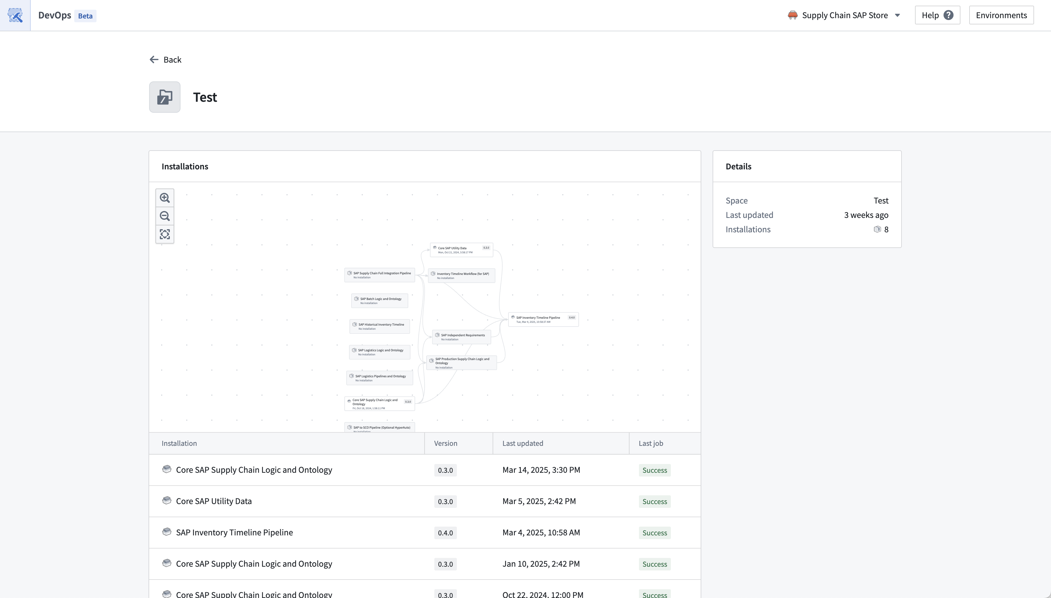Open the Core SAP Utility Data installation row
Viewport: 1051px width, 598px height.
(214, 501)
